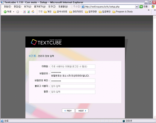Click the NEXT button
This screenshot has height=123, width=156.
point(82,111)
